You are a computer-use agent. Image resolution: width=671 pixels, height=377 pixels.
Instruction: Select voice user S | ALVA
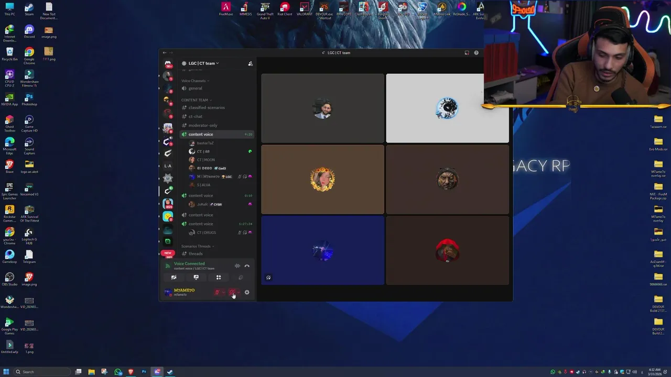point(220,185)
